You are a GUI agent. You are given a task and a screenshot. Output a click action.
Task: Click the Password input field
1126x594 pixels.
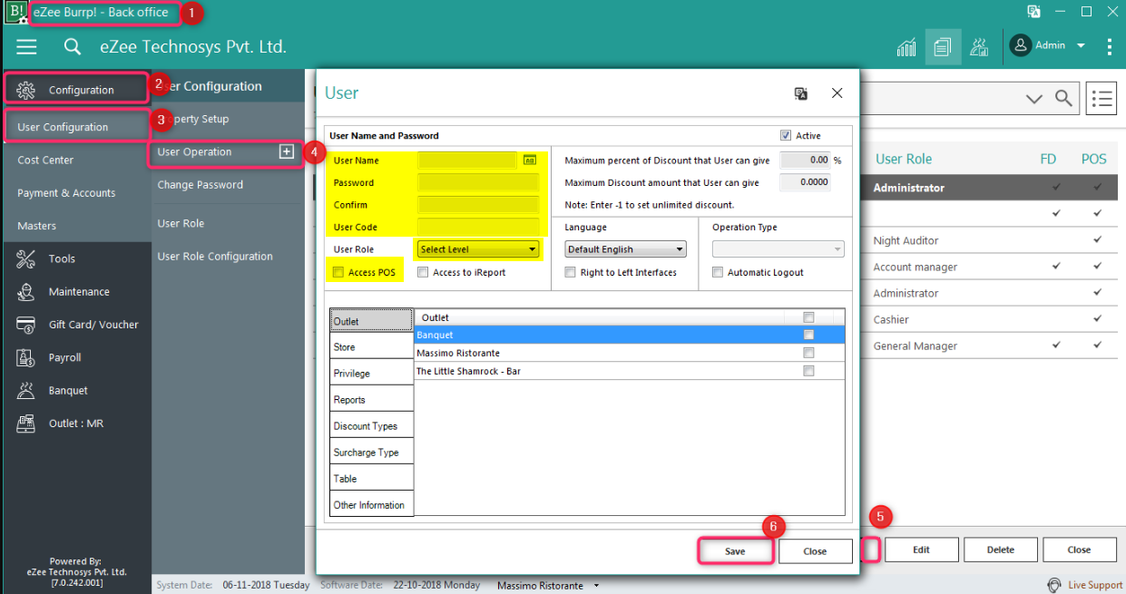[478, 182]
